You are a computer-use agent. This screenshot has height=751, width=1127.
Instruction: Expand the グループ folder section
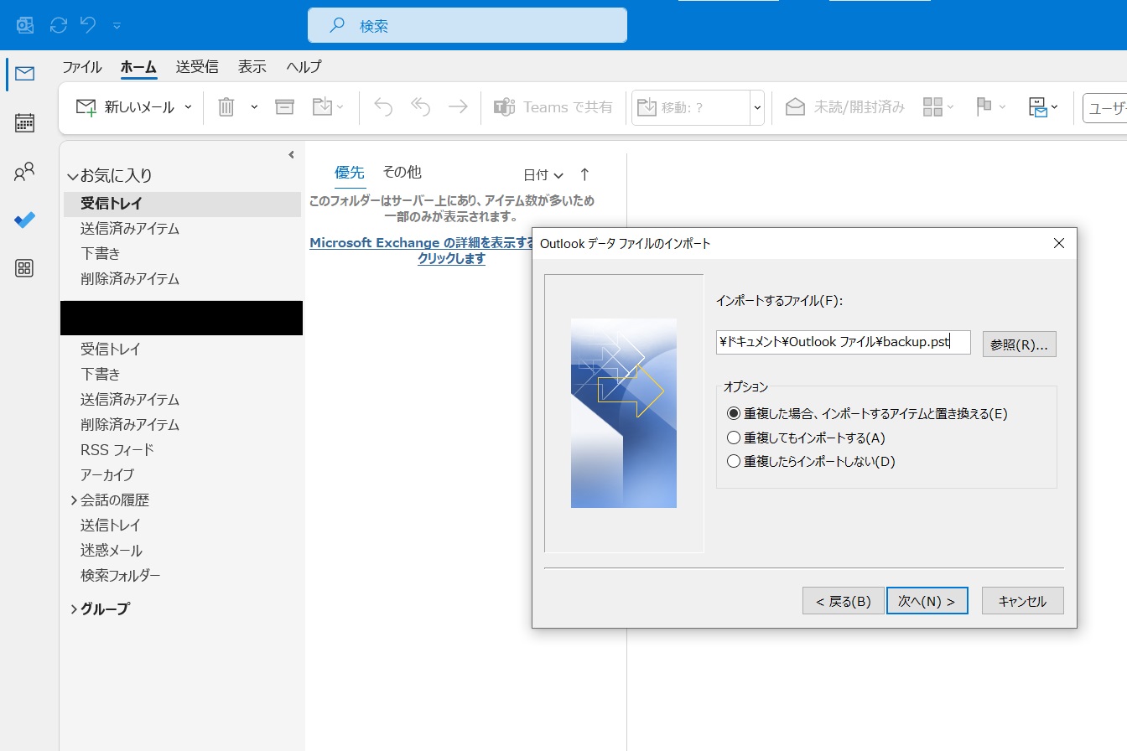(75, 609)
